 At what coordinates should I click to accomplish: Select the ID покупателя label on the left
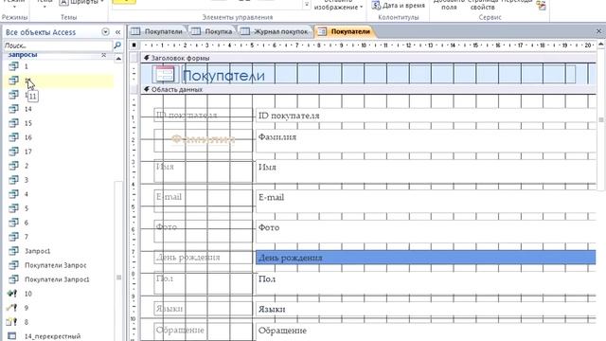click(203, 116)
